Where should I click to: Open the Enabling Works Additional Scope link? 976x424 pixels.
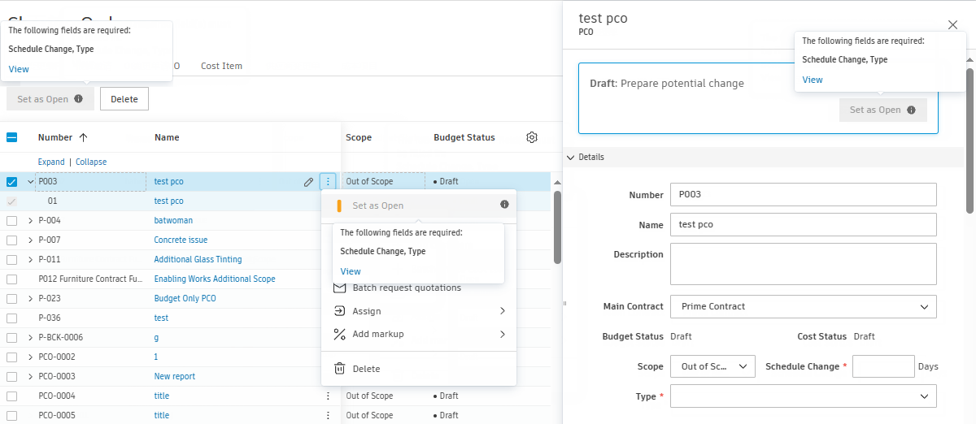coord(215,279)
